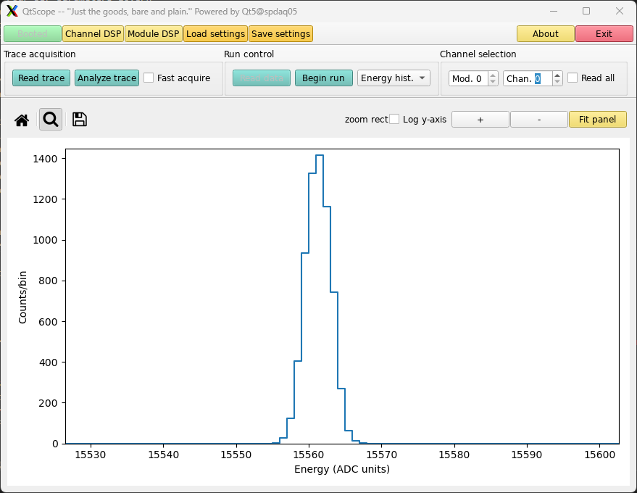Click the x-axis tick label 15560
This screenshot has height=493, width=637.
pos(309,455)
